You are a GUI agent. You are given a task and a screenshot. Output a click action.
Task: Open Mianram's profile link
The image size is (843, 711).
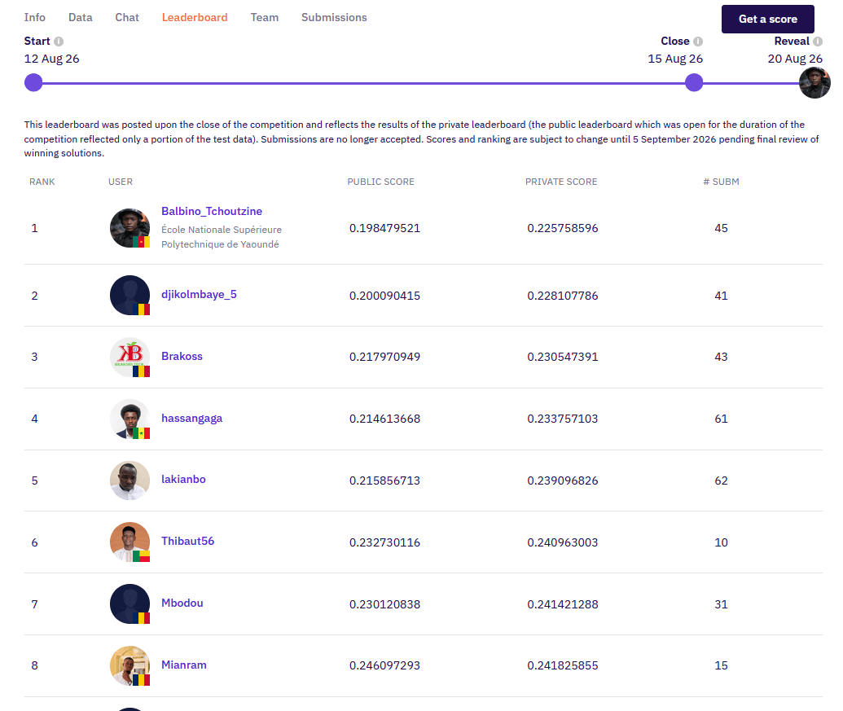tap(184, 665)
